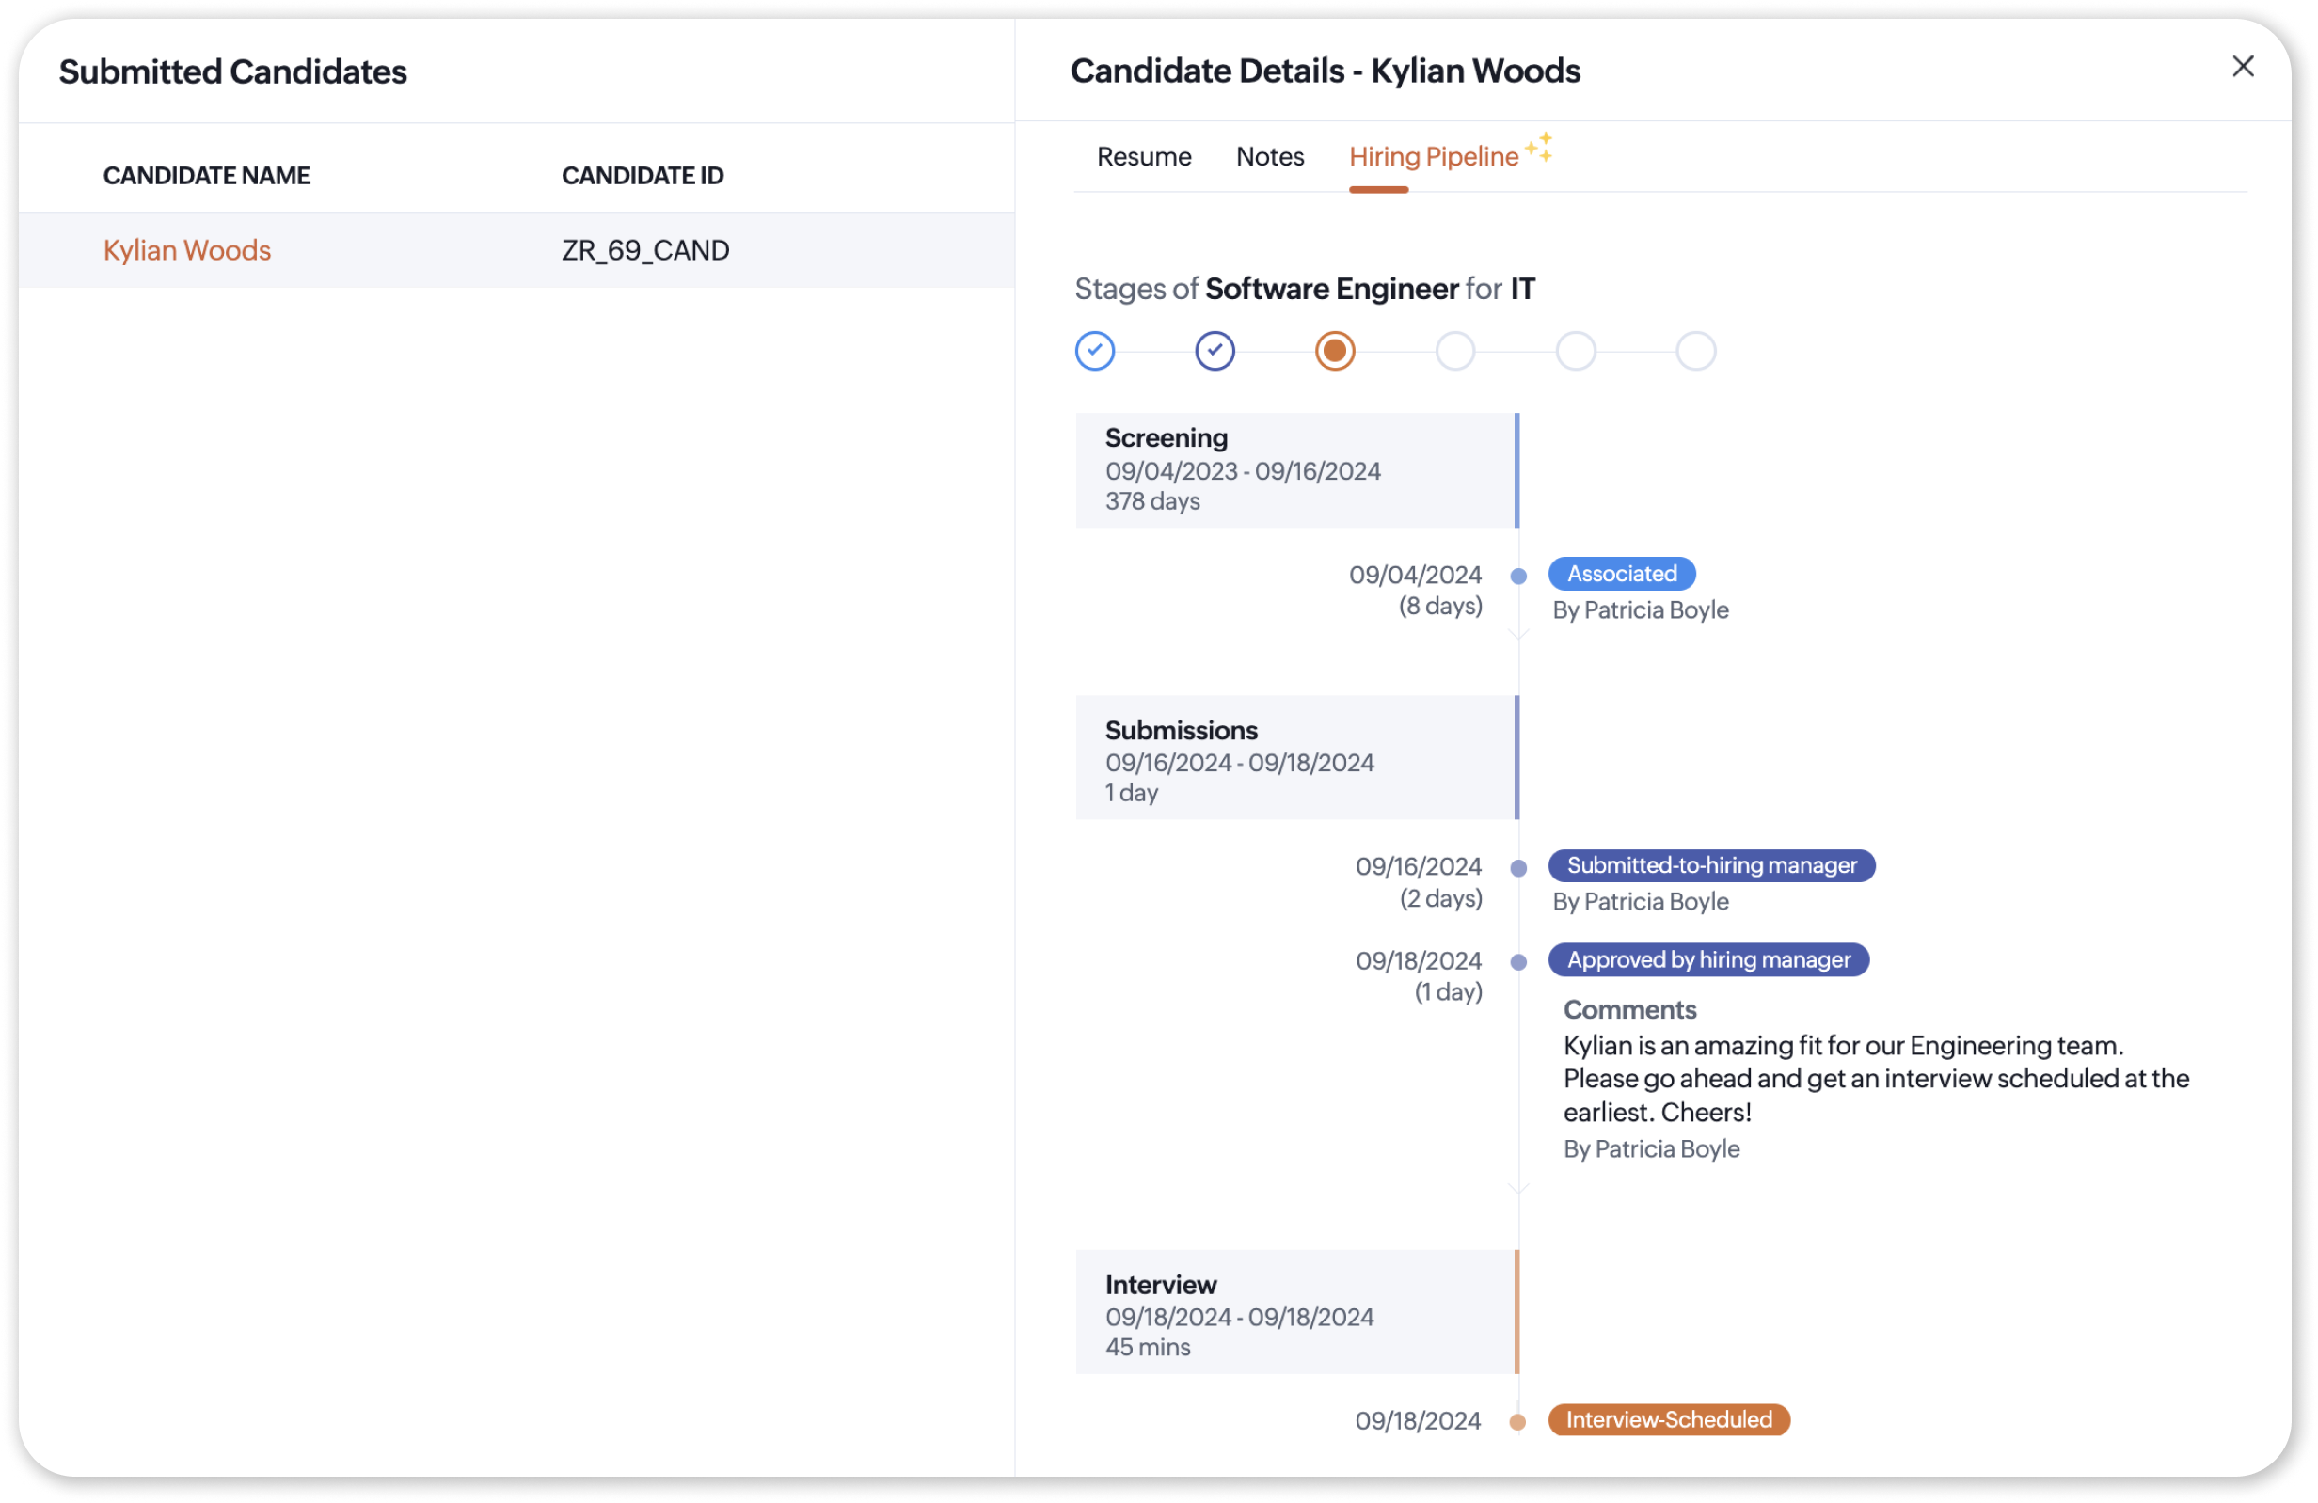Image resolution: width=2318 pixels, height=1503 pixels.
Task: Click the fifth empty stage circle
Action: (x=1575, y=352)
